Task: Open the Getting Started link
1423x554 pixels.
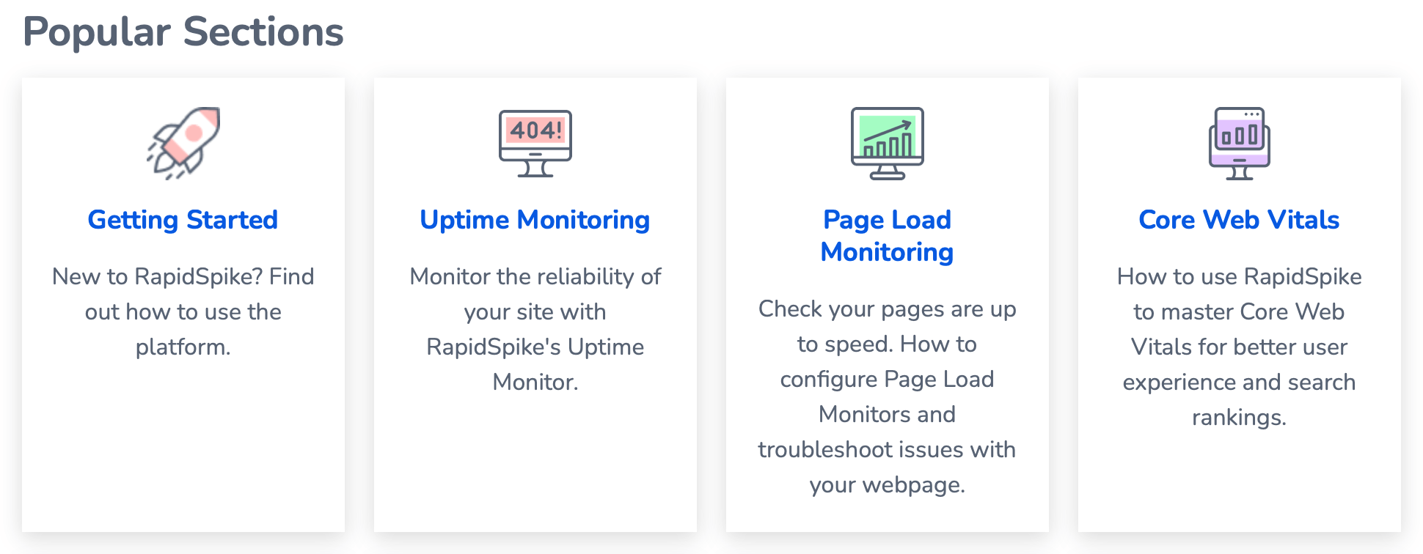Action: 183,220
